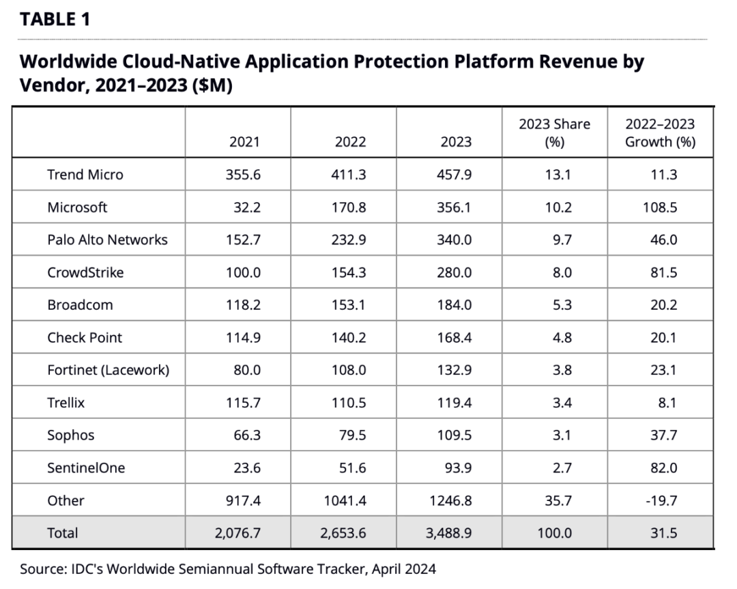Click CrowdStrike 2023 value 280.0

click(x=454, y=272)
